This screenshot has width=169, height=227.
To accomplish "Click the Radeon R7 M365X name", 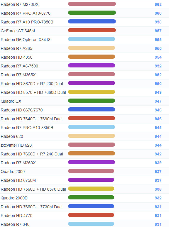I will pyautogui.click(x=18, y=75).
